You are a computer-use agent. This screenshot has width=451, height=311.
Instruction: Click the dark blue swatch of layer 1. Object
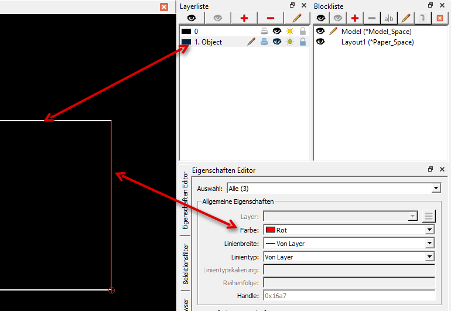(x=186, y=42)
